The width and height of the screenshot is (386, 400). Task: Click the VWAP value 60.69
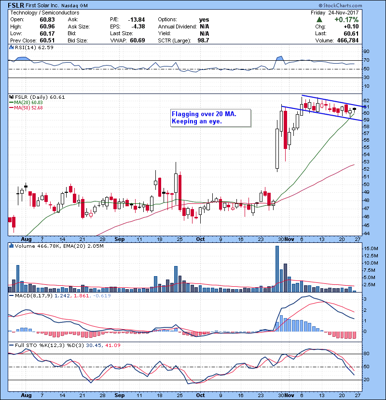(138, 40)
